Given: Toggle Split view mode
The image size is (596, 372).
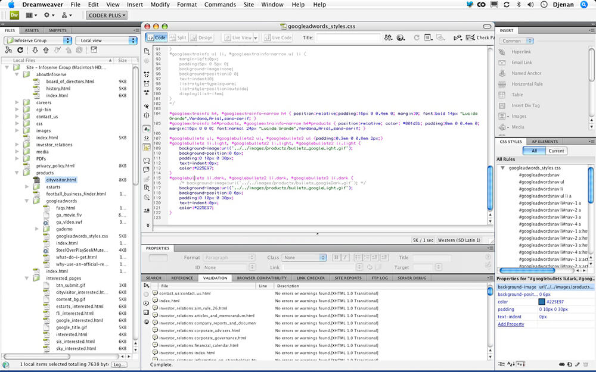Looking at the screenshot, I should tap(178, 37).
